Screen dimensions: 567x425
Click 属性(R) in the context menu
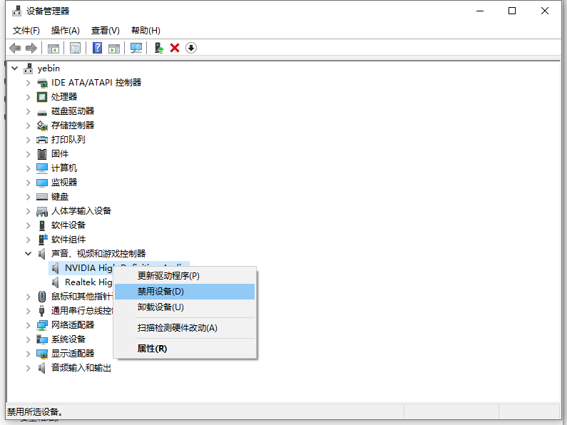pos(152,349)
